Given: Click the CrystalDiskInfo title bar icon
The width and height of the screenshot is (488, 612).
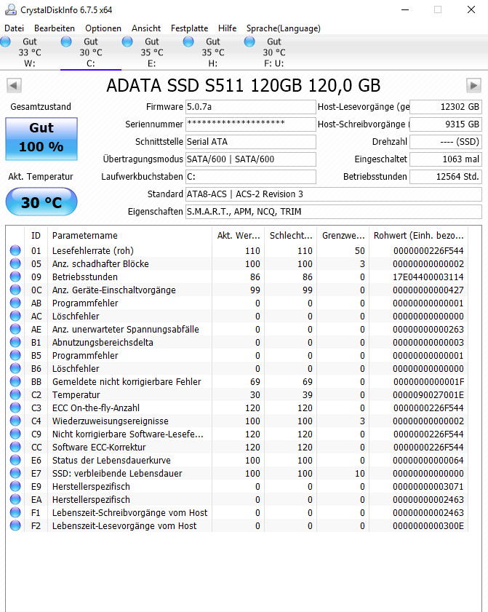Looking at the screenshot, I should click(10, 9).
